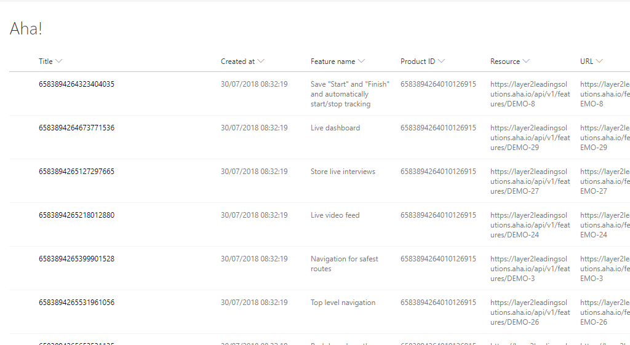Expand the URL column chevron
Screen dimensions: 630x345
(599, 61)
